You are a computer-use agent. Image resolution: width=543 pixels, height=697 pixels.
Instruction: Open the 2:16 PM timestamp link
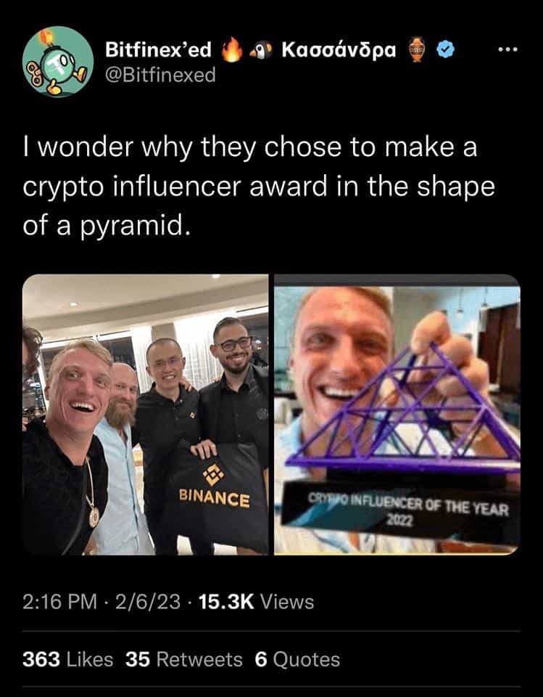[x=60, y=602]
